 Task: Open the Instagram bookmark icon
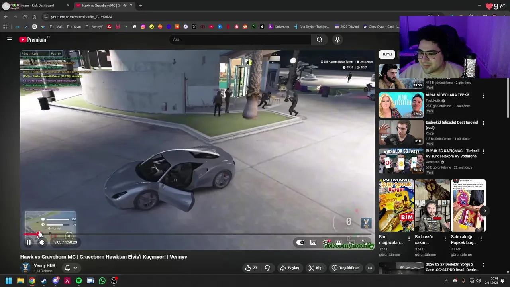[x=143, y=27]
